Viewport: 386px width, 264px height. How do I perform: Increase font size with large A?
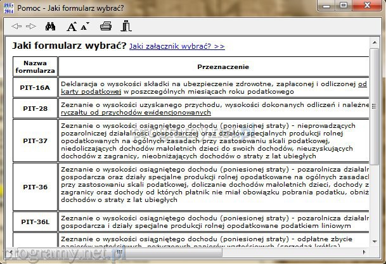(x=72, y=27)
